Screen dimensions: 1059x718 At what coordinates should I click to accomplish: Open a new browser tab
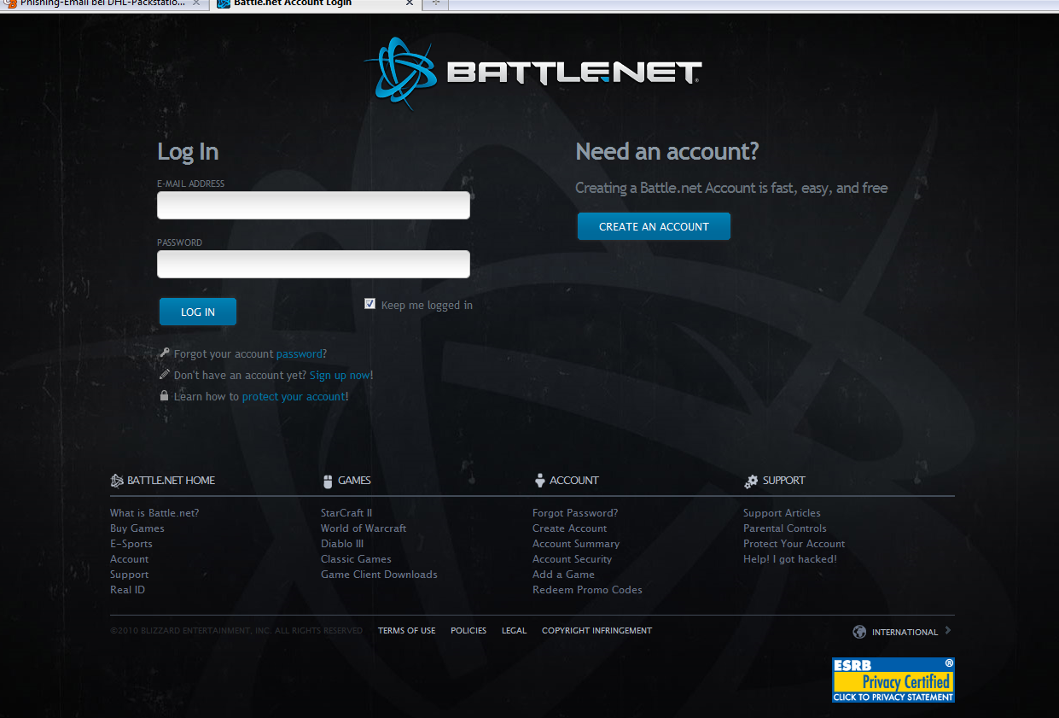tap(435, 3)
